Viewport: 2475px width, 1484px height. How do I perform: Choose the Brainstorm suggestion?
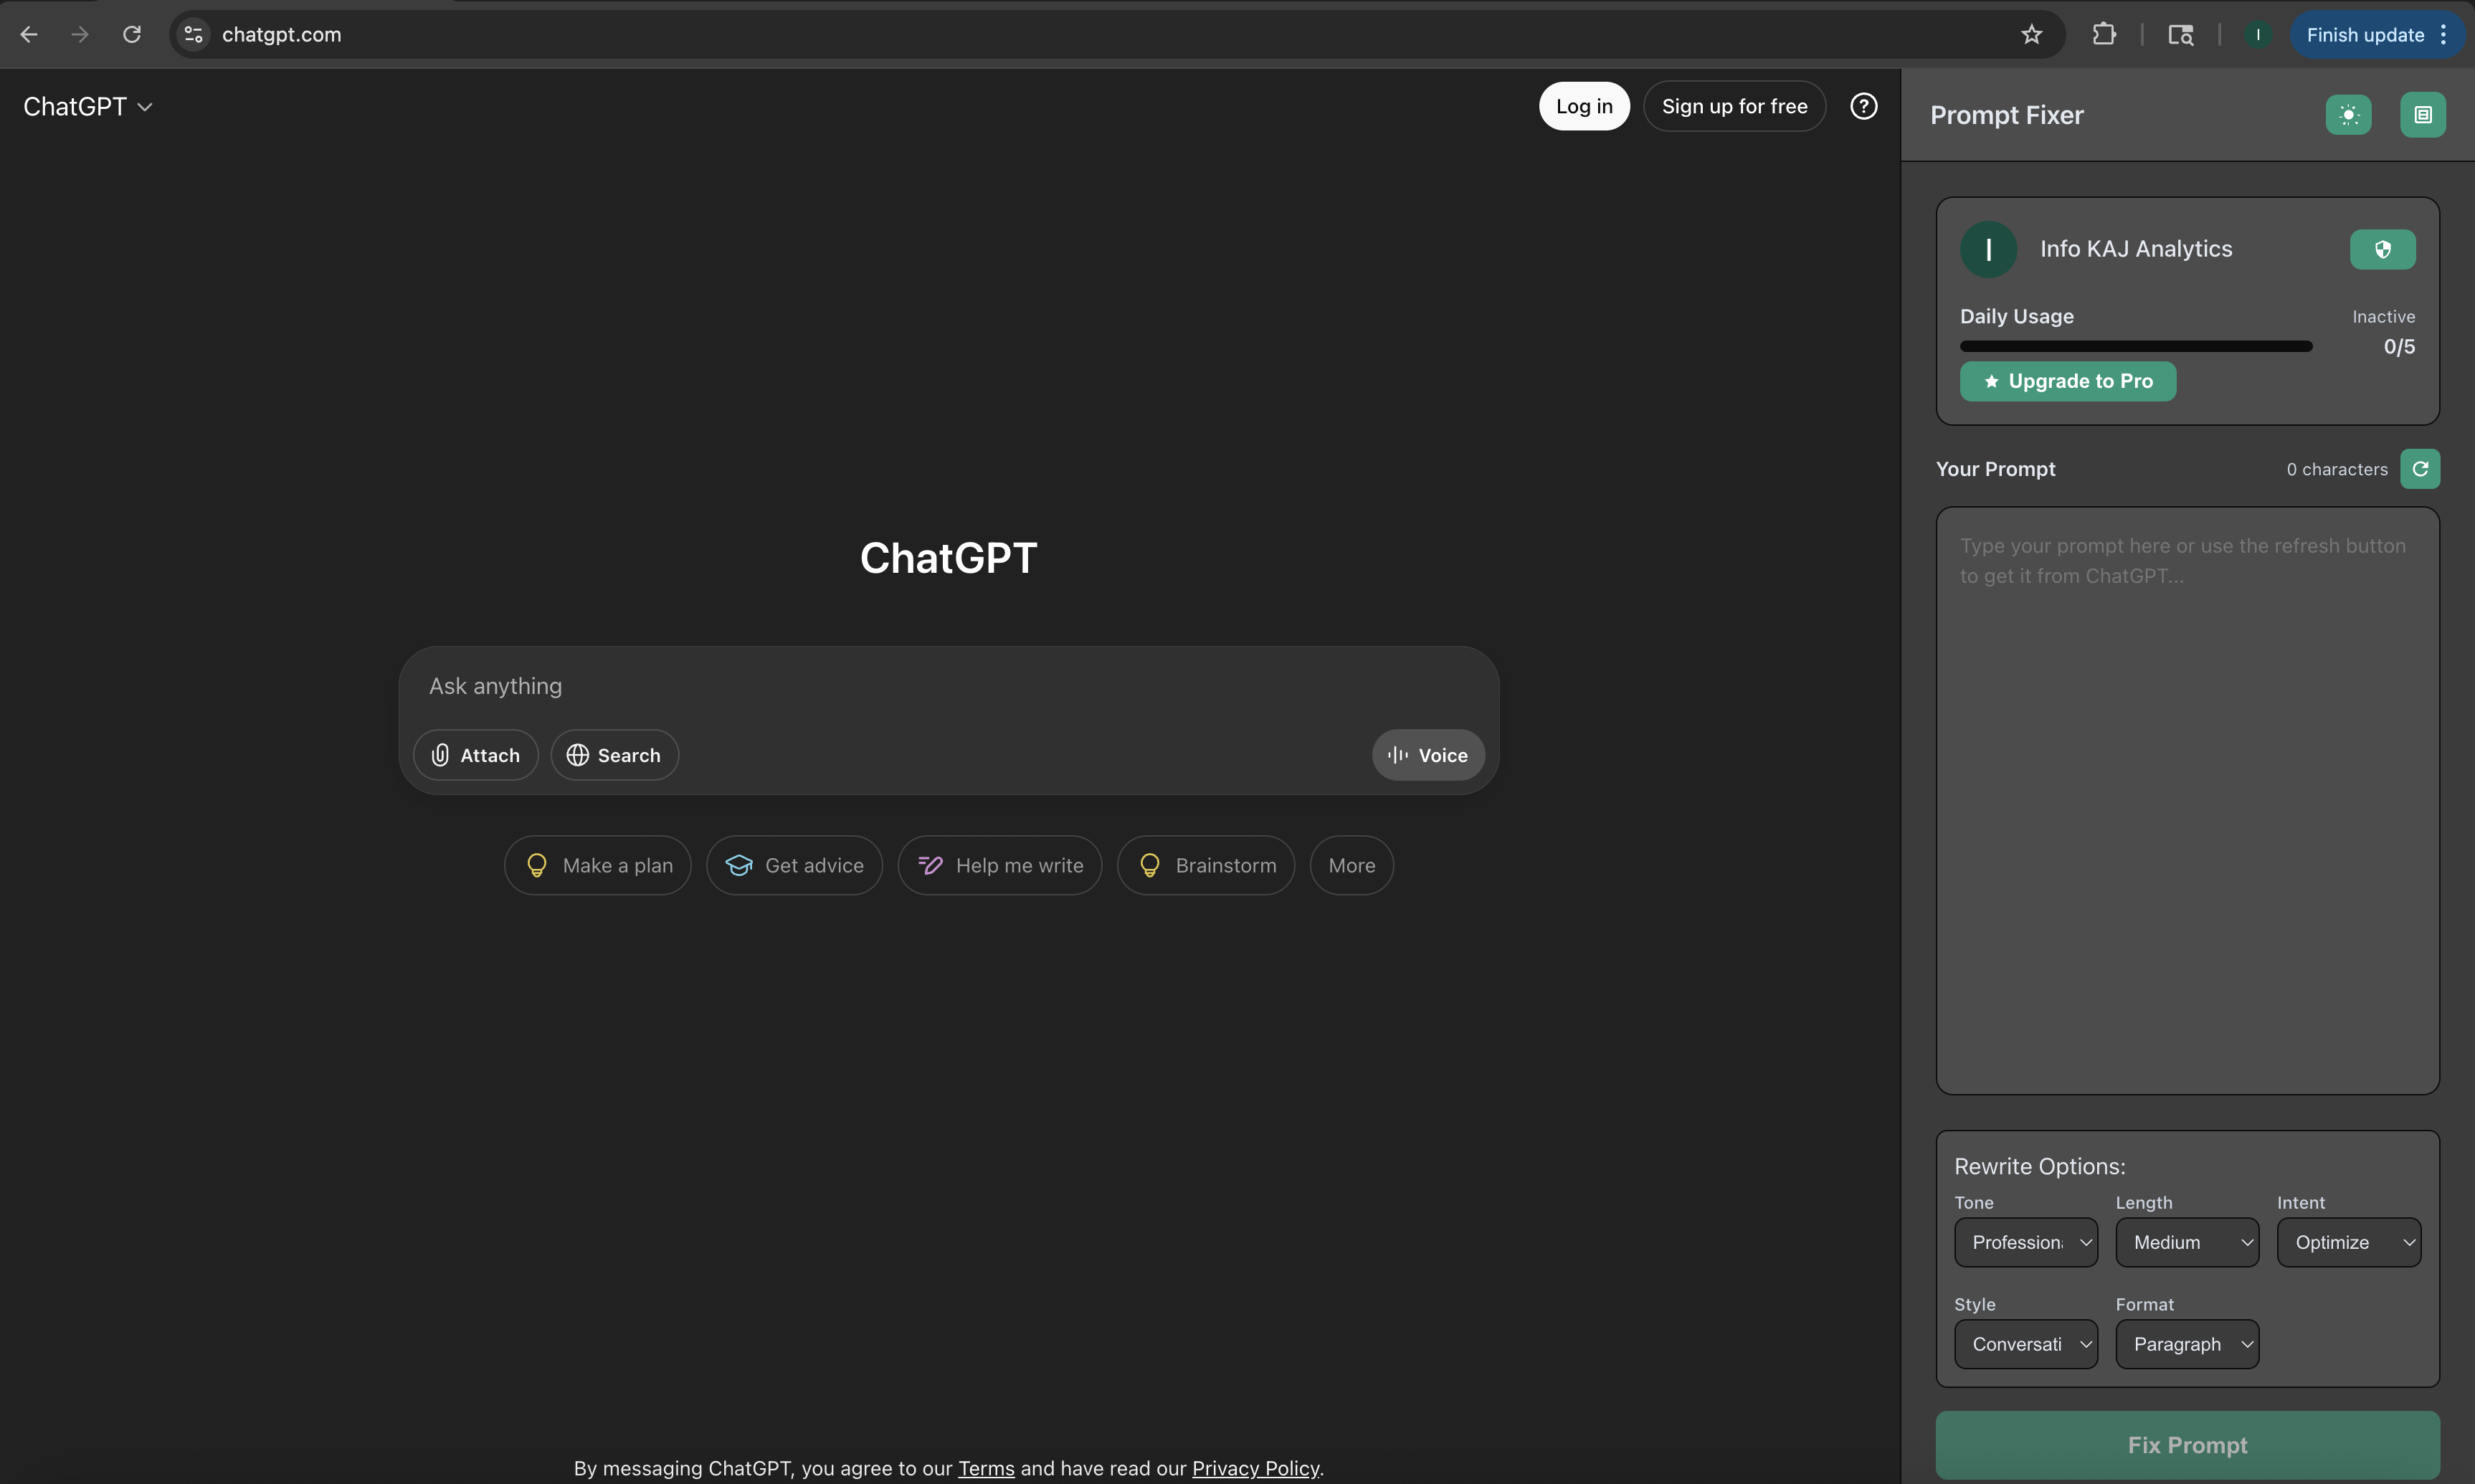click(1205, 865)
